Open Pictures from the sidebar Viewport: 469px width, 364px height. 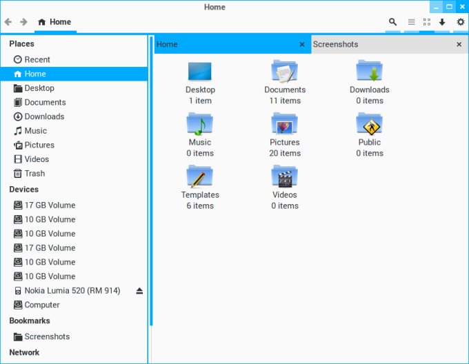click(74, 145)
